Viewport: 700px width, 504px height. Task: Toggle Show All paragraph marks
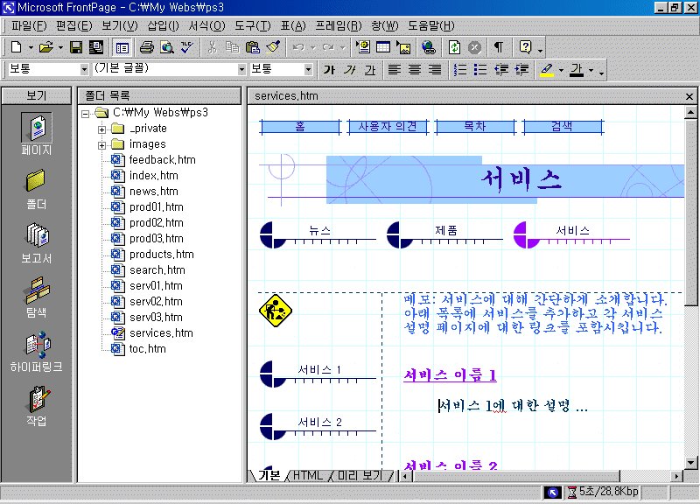499,47
